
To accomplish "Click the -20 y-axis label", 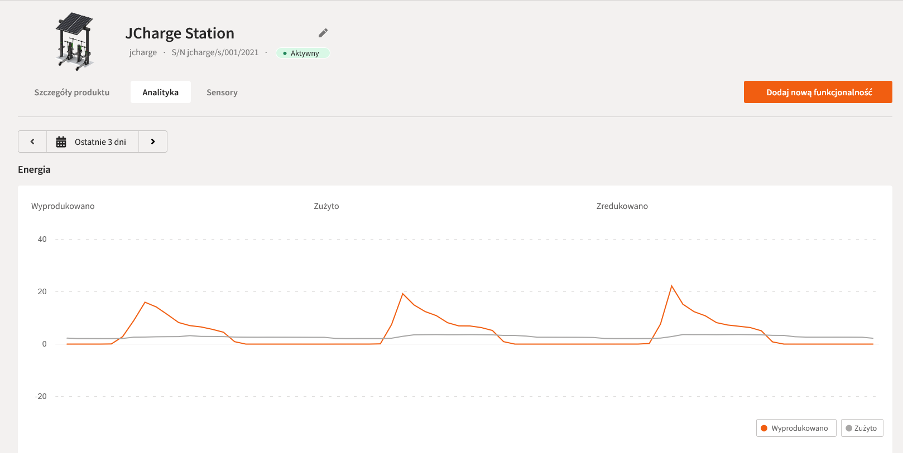I will coord(41,396).
